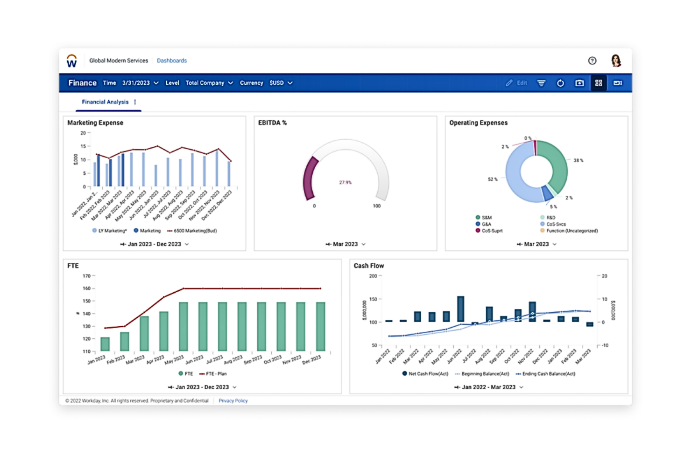The height and width of the screenshot is (460, 691).
Task: Refresh the dashboard with the reload icon
Action: [560, 83]
